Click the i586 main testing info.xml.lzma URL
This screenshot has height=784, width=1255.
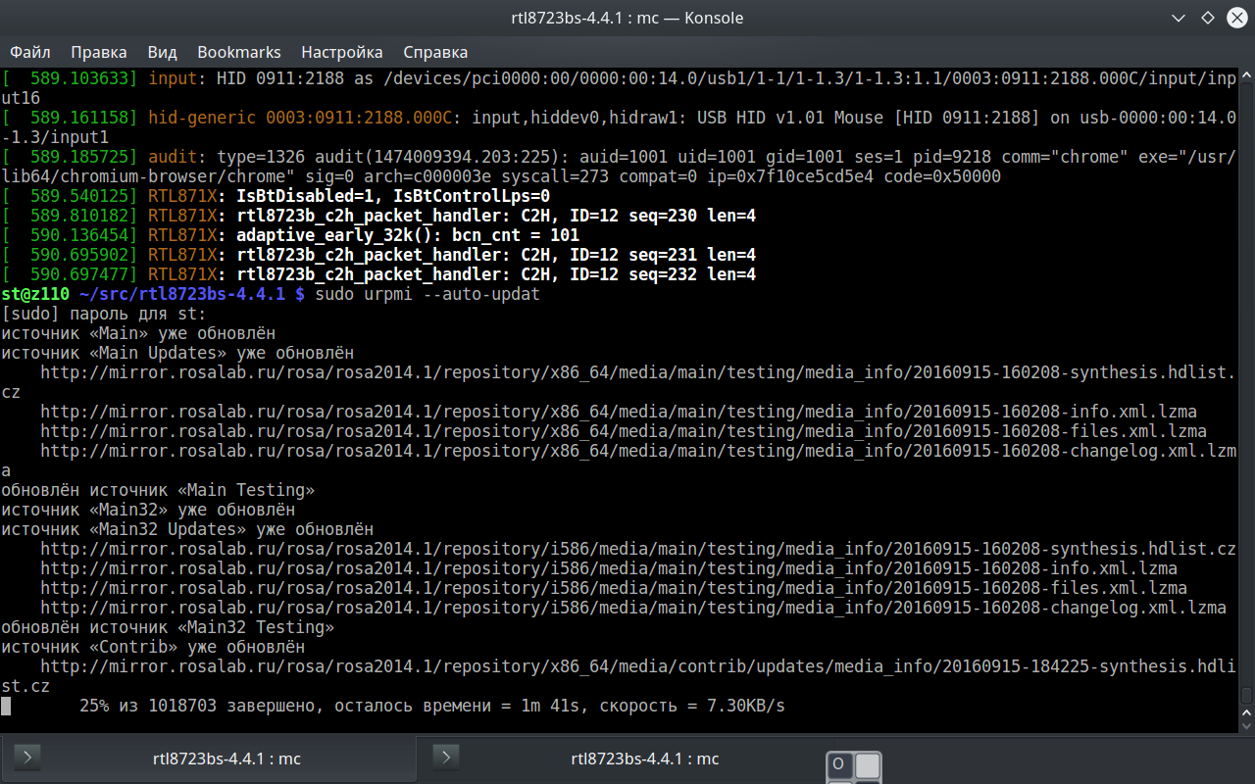(609, 568)
